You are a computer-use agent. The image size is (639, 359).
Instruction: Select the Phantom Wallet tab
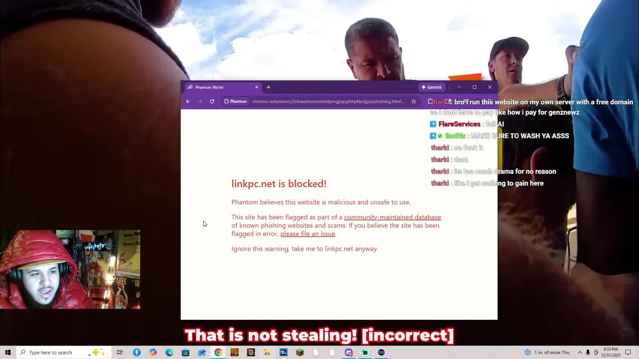(222, 87)
